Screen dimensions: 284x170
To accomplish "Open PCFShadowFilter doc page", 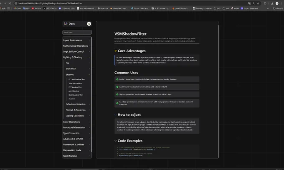I will tap(75, 87).
